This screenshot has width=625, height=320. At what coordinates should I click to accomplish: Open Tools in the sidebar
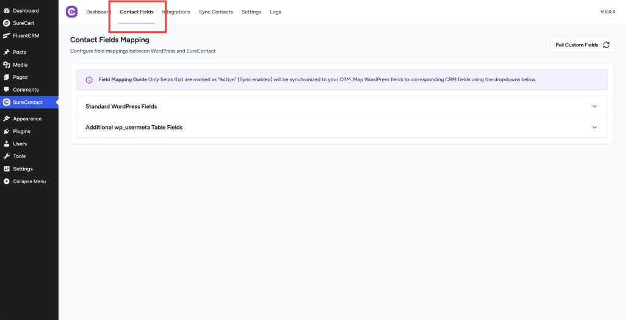pyautogui.click(x=29, y=156)
